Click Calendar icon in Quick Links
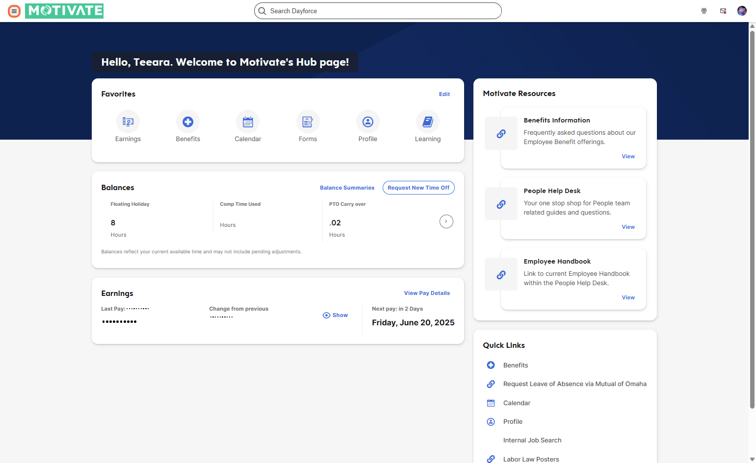 pos(491,403)
